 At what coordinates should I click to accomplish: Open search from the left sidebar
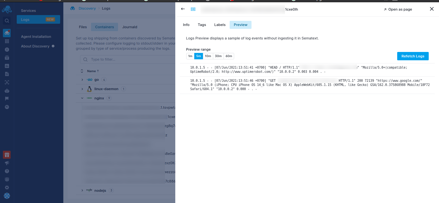pyautogui.click(x=7, y=21)
